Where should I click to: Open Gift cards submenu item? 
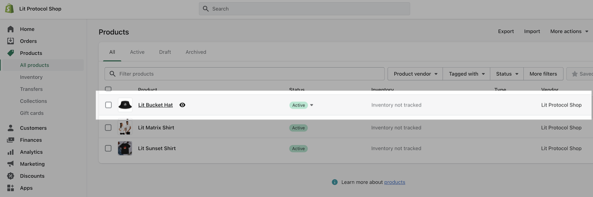tap(32, 113)
